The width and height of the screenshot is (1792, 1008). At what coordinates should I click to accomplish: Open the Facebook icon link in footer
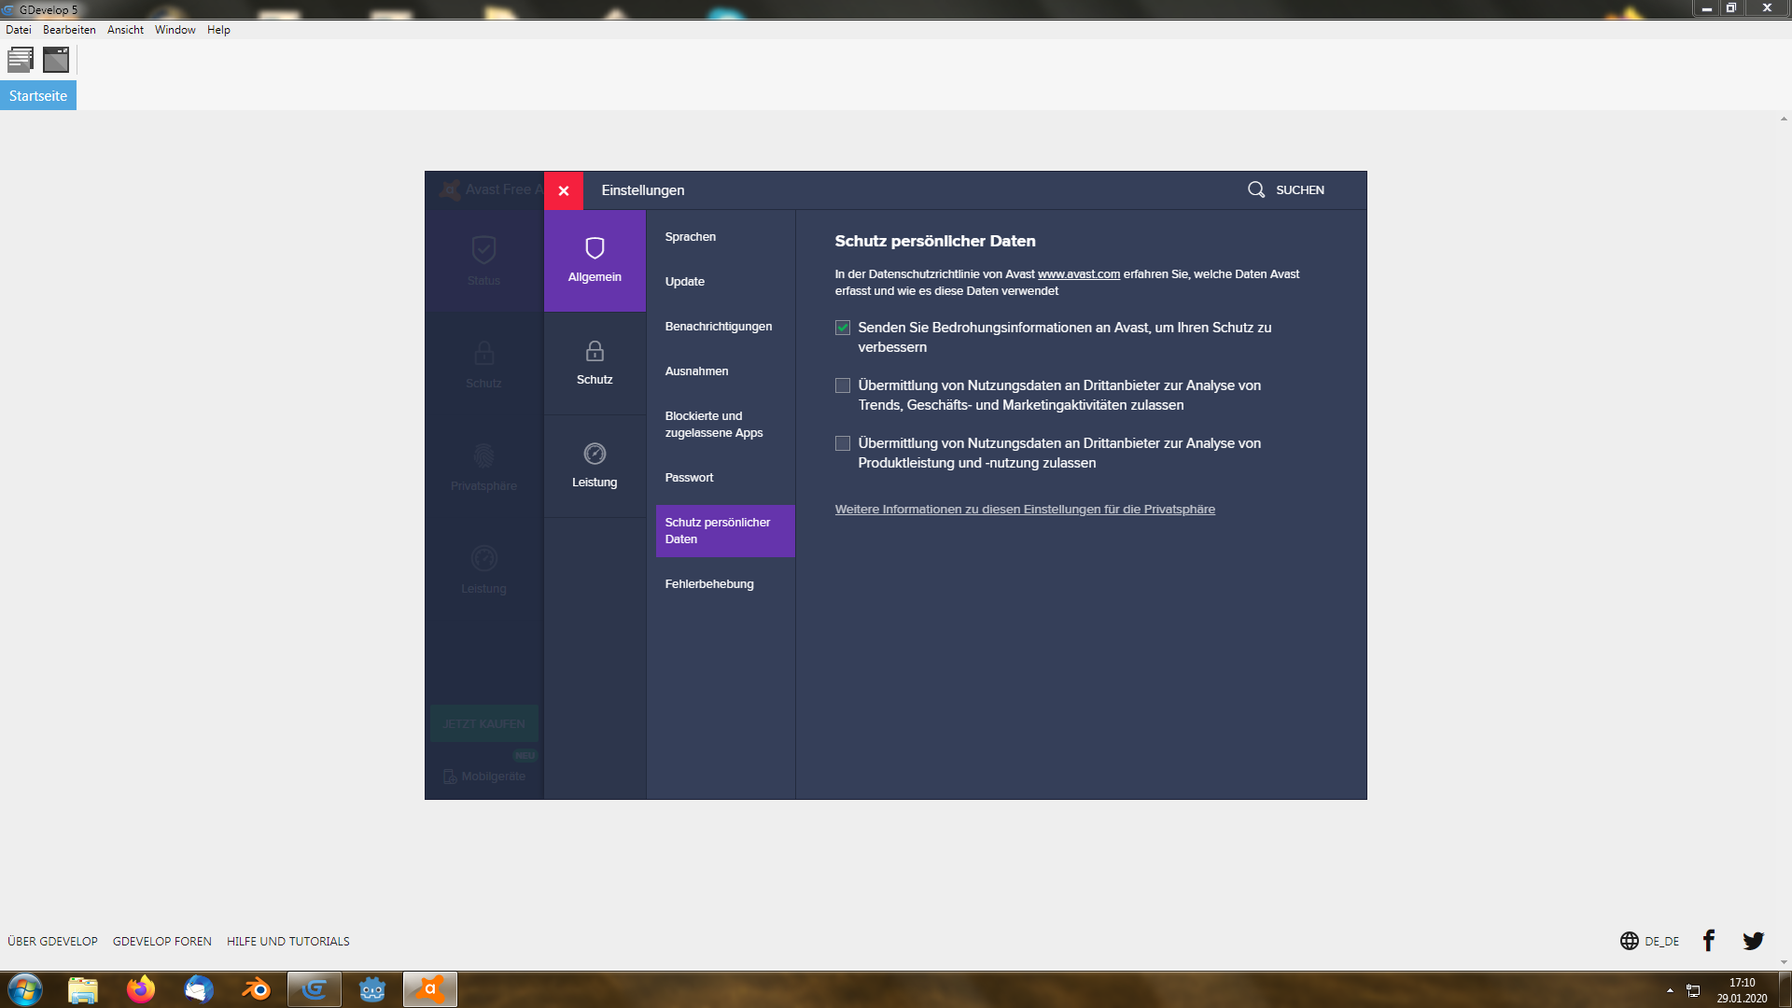[x=1708, y=941]
